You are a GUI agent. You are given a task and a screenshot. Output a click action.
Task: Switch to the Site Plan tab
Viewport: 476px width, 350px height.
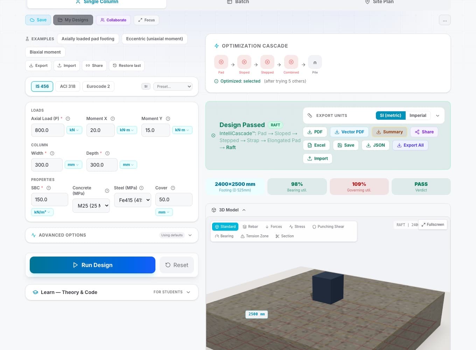click(379, 2)
